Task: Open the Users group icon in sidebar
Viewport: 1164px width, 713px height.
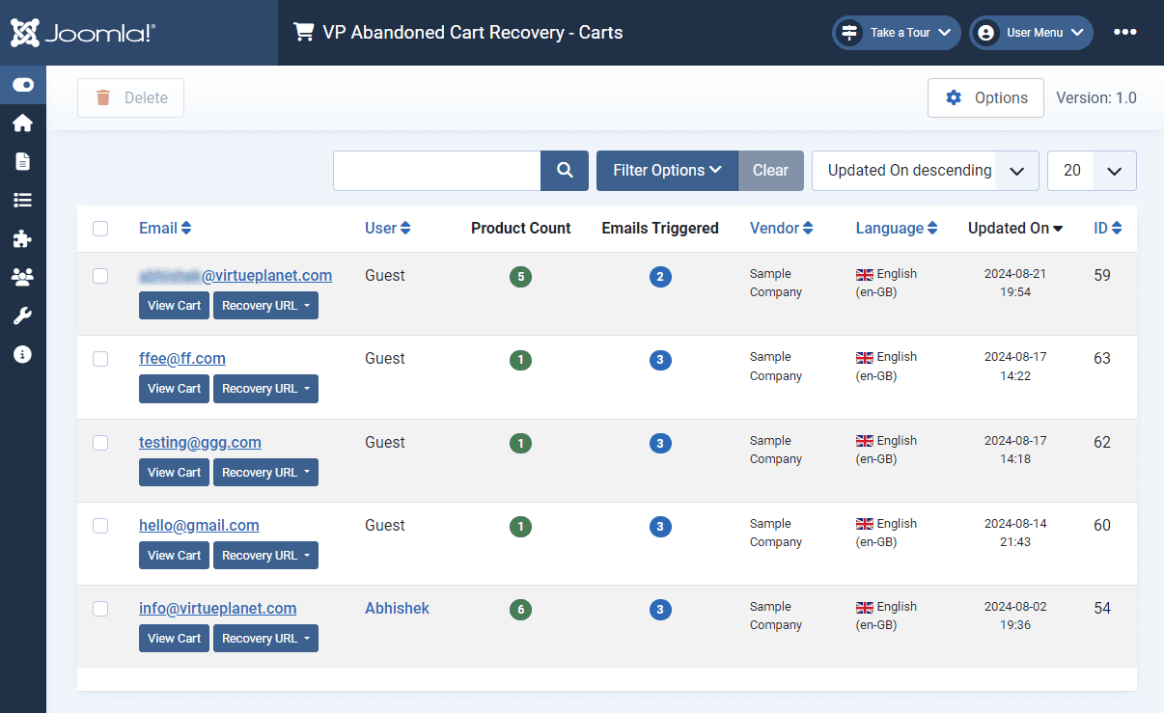Action: 23,277
